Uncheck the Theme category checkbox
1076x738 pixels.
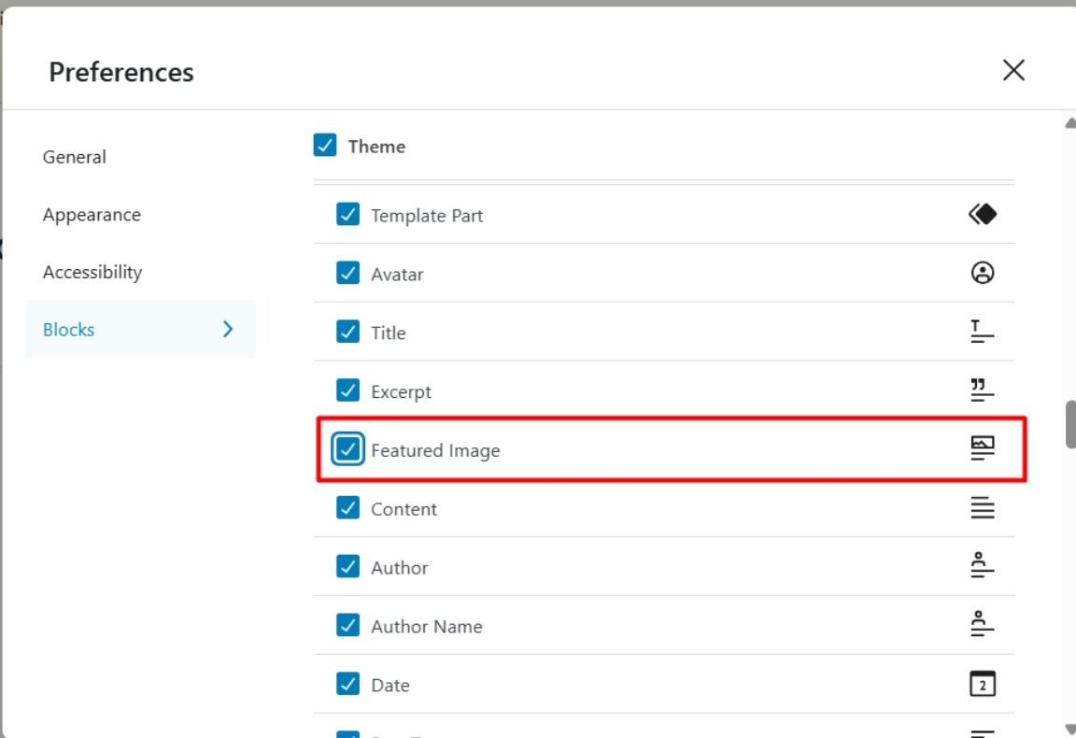pyautogui.click(x=325, y=146)
